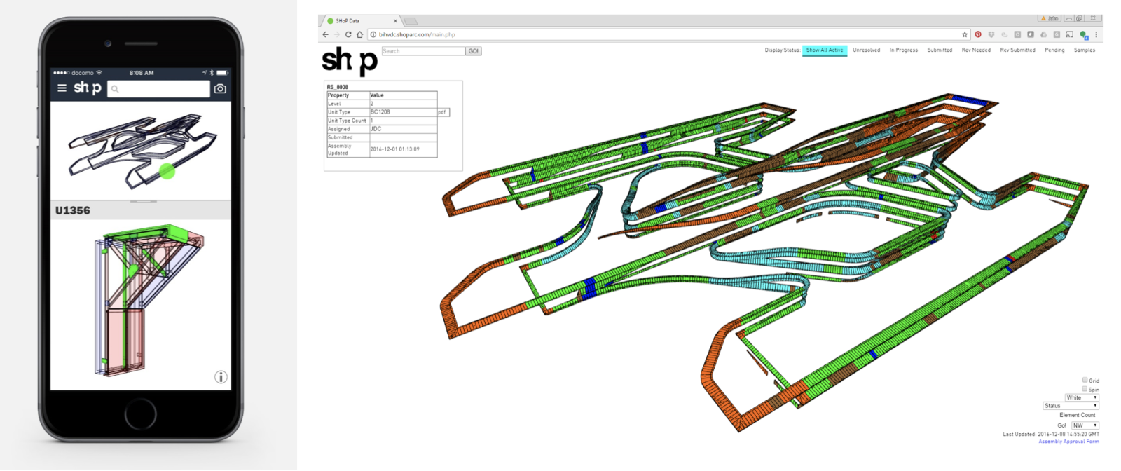Enable the Grid checkbox

(x=1085, y=380)
